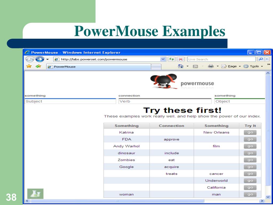The image size is (273, 205).
Task: Expand the Print dropdown arrow
Action: (218, 66)
